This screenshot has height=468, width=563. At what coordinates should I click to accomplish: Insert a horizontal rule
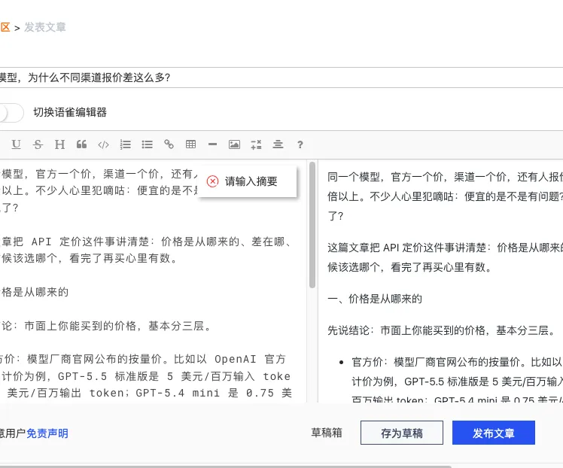[x=212, y=144]
